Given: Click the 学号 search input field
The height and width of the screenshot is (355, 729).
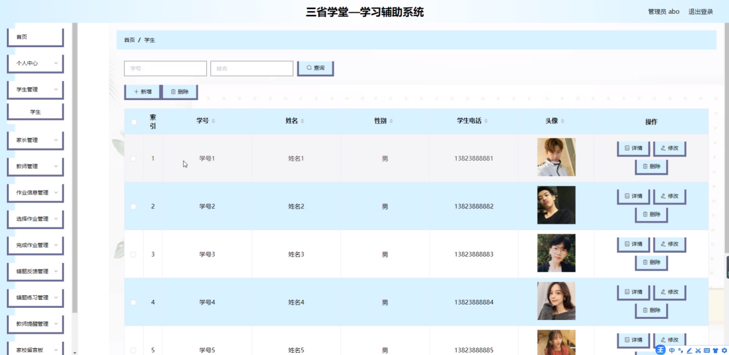Looking at the screenshot, I should click(x=166, y=68).
